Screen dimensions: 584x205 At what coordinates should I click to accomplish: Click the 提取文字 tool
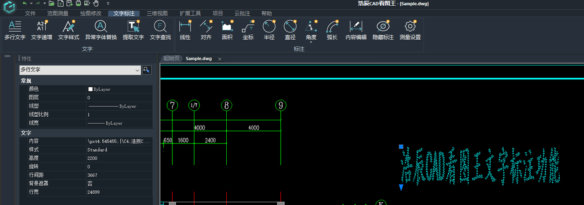point(133,30)
